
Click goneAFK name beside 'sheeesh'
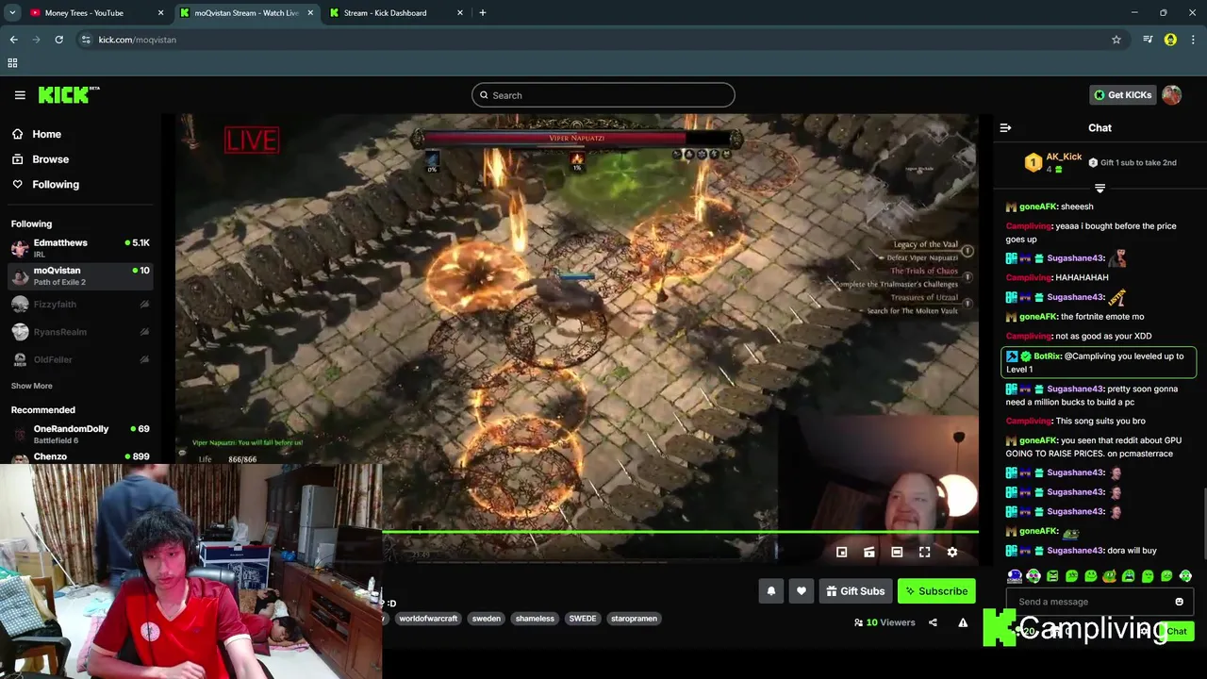pos(1037,207)
